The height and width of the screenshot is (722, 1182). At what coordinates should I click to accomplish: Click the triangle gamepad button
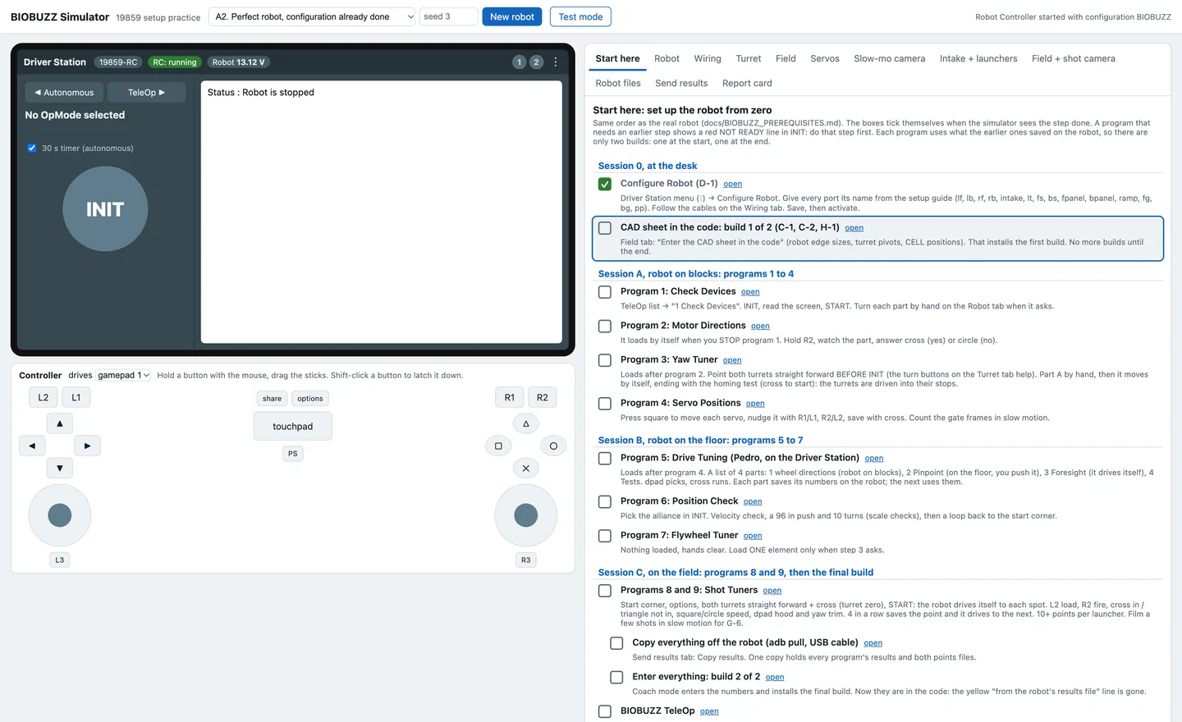point(526,423)
